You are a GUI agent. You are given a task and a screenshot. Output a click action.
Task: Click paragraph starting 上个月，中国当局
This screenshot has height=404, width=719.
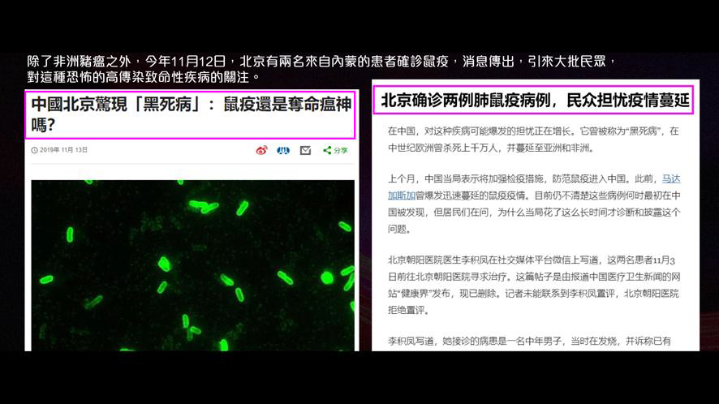pos(534,204)
